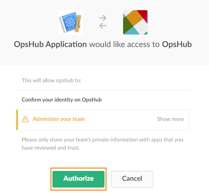Click the "would like access to" heading text

(x=124, y=45)
